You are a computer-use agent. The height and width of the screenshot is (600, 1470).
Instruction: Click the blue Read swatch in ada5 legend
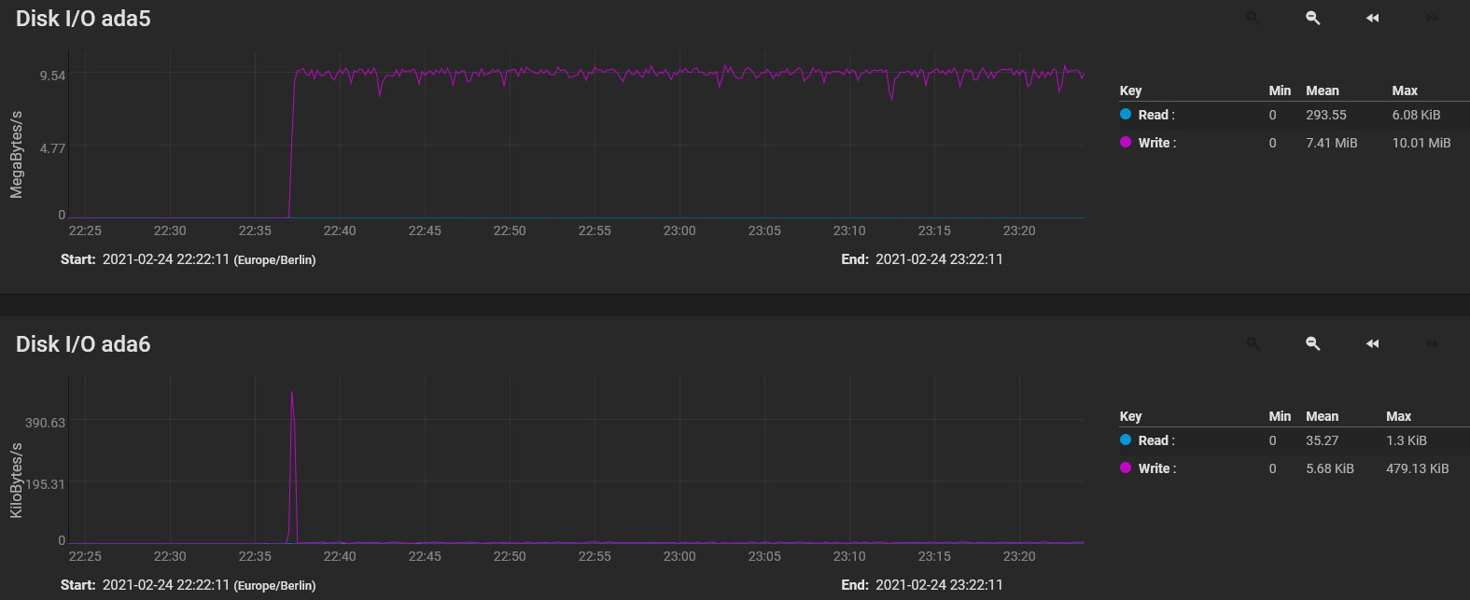click(1126, 115)
